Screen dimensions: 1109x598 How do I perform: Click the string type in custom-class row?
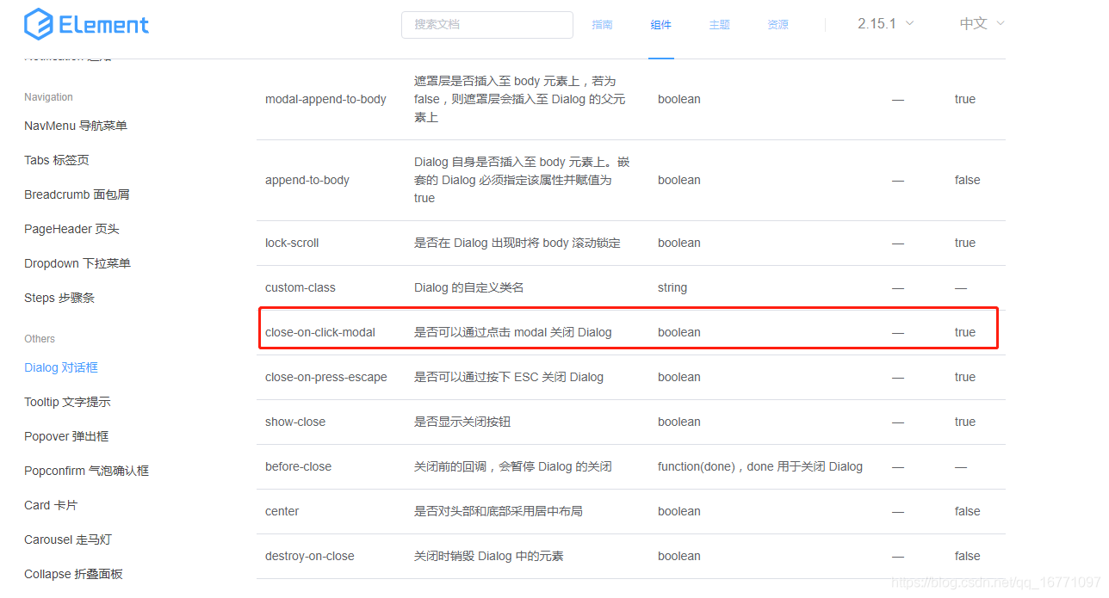coord(672,287)
